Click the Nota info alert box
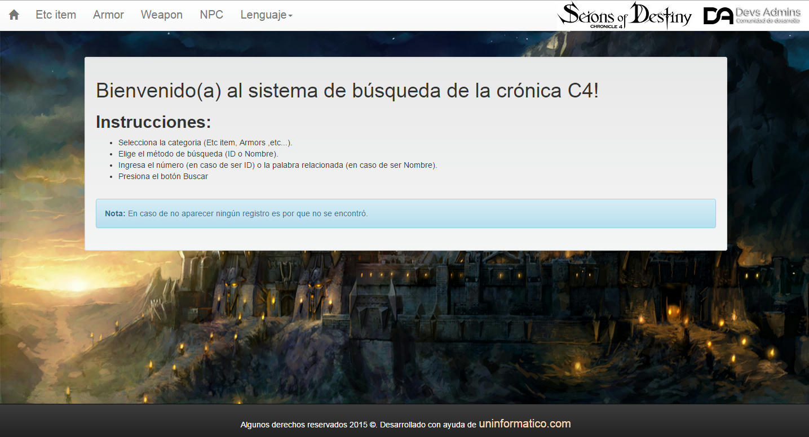809x437 pixels. (406, 213)
